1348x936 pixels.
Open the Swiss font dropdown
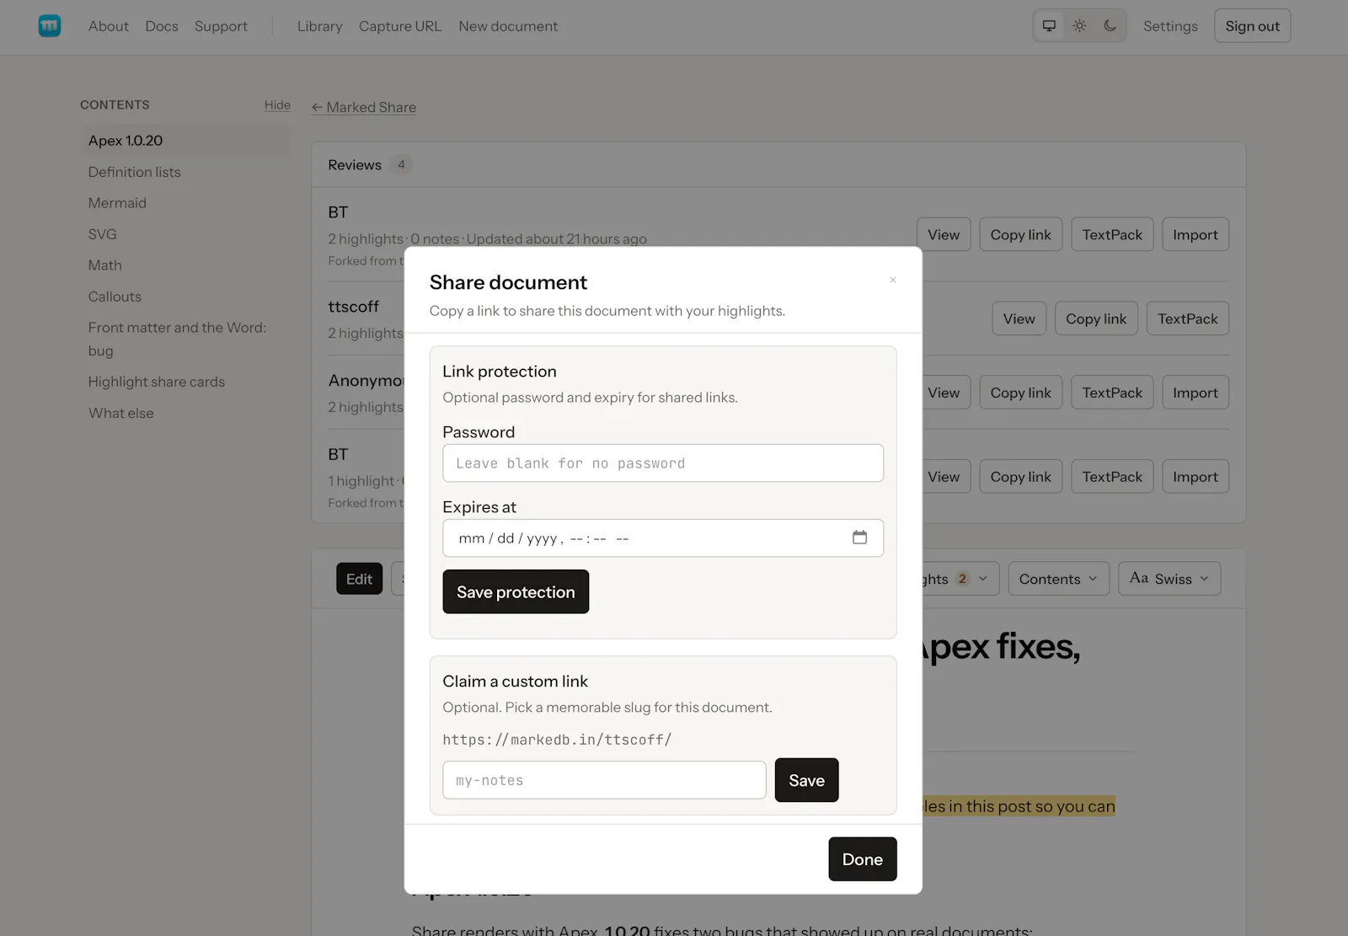click(1169, 579)
